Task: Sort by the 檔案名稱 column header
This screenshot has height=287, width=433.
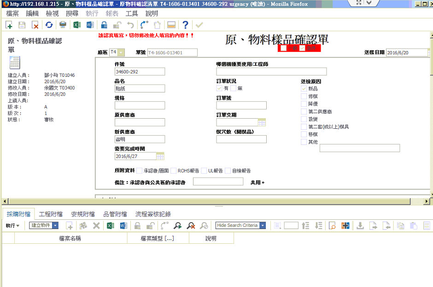Action: click(70, 238)
